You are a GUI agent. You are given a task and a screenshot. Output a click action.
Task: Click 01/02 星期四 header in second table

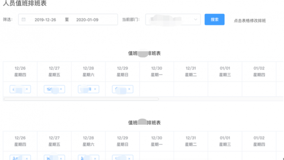[259, 141]
